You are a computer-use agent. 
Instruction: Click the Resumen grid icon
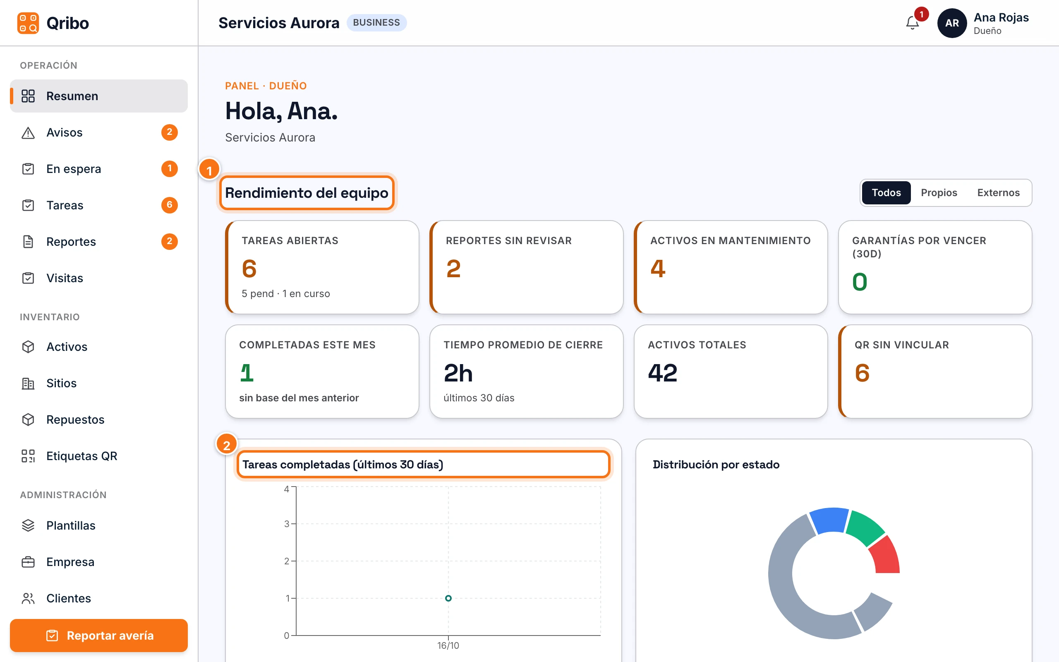(x=28, y=96)
